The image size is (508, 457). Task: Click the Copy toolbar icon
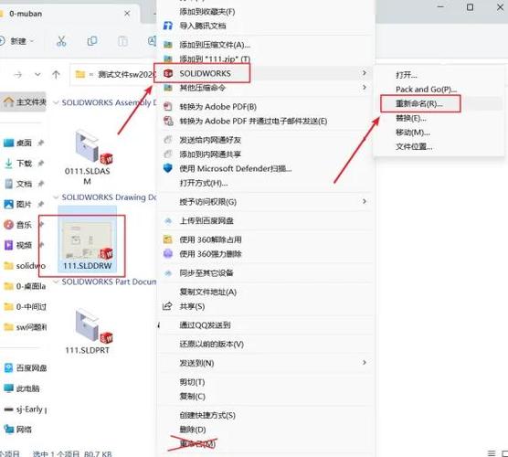(x=92, y=41)
